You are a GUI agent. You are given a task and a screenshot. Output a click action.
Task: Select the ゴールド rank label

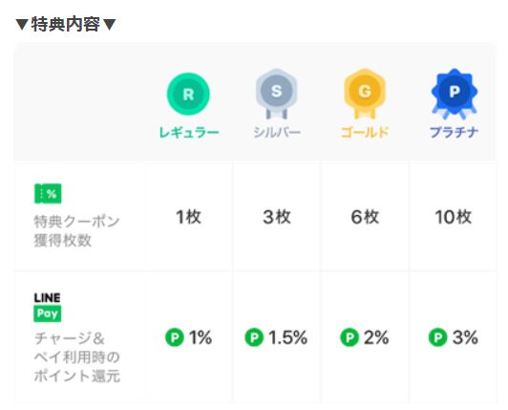365,132
